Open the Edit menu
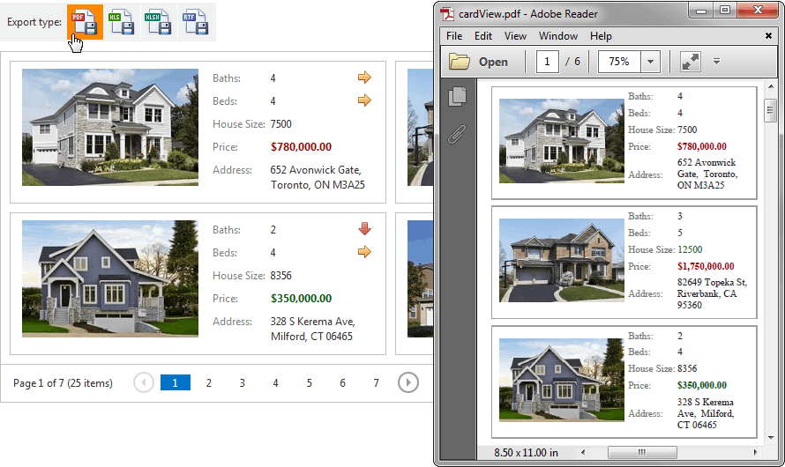The width and height of the screenshot is (785, 467). coord(483,36)
